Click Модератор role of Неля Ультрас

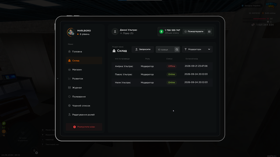tap(147, 82)
